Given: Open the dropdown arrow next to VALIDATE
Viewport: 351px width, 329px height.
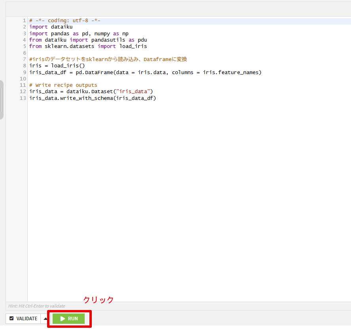Looking at the screenshot, I should [x=46, y=318].
